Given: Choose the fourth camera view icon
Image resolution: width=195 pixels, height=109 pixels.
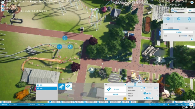Looking at the screenshot, I should (152, 98).
